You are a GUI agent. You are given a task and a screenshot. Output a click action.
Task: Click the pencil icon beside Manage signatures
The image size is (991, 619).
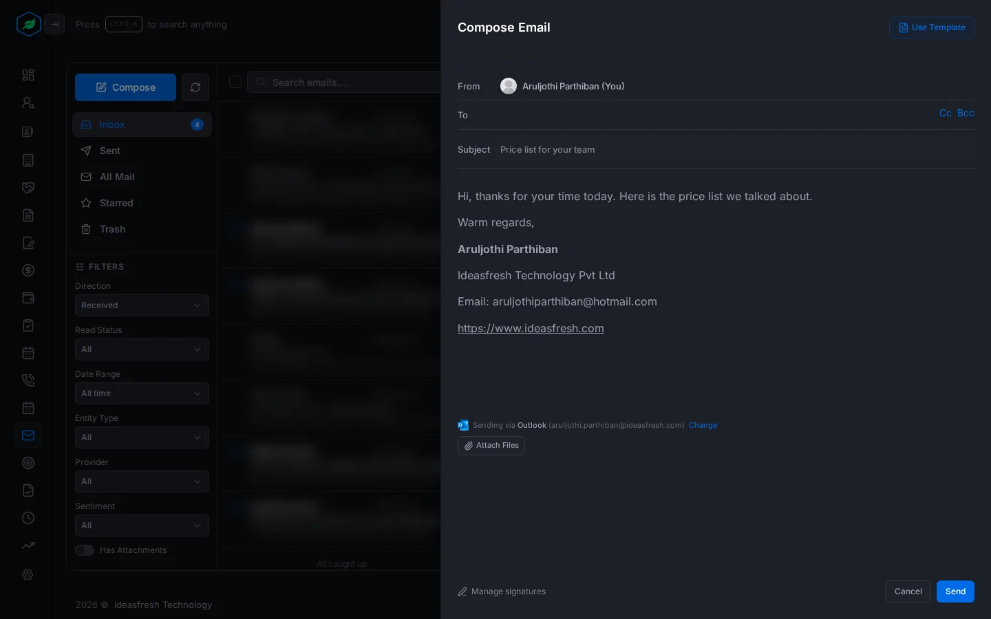click(x=462, y=591)
